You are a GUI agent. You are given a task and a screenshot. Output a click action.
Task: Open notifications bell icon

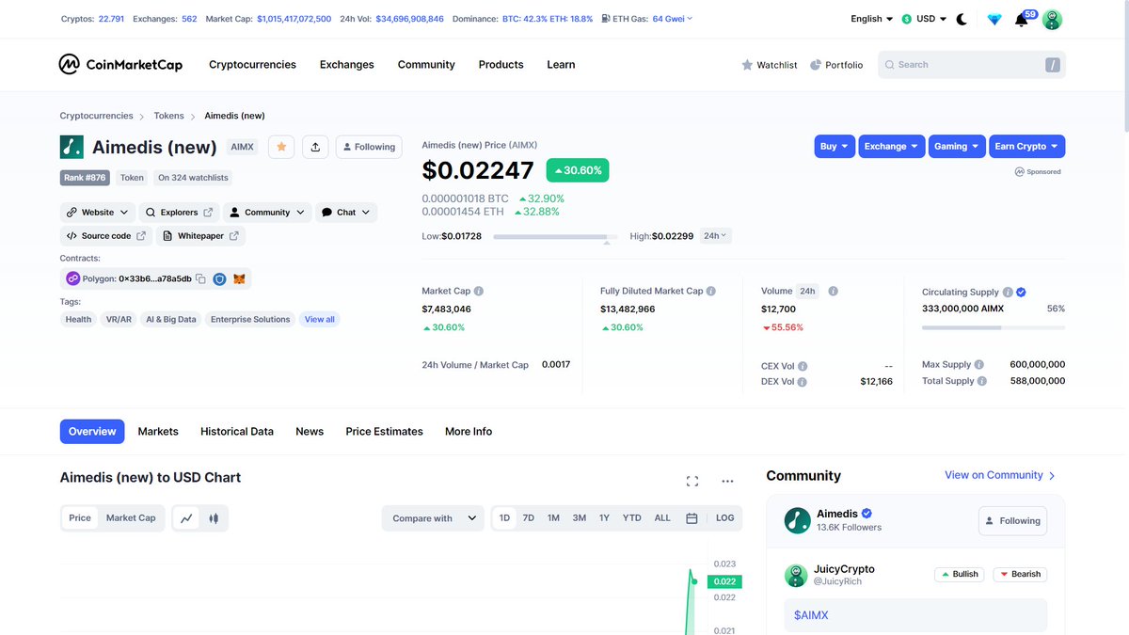(1022, 20)
